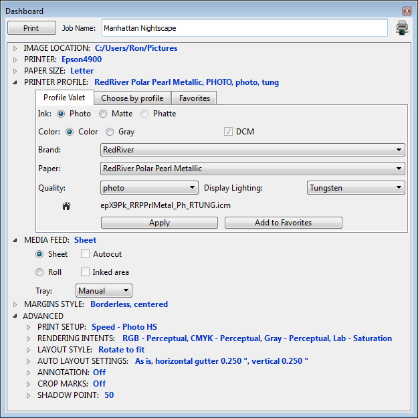The image size is (418, 418).
Task: Expand the PRINT SETUP item
Action: pos(28,327)
